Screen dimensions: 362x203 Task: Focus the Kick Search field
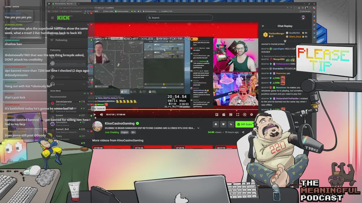(x=180, y=18)
